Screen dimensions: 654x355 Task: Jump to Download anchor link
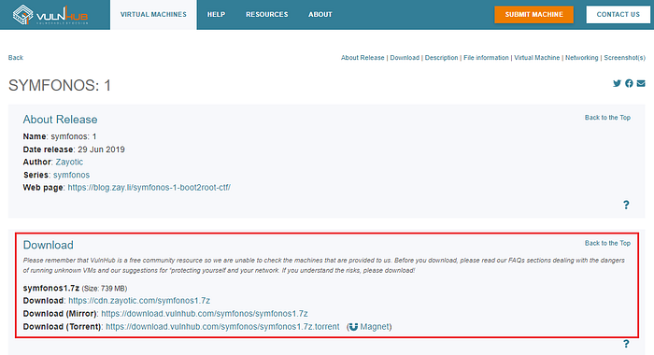pos(405,58)
